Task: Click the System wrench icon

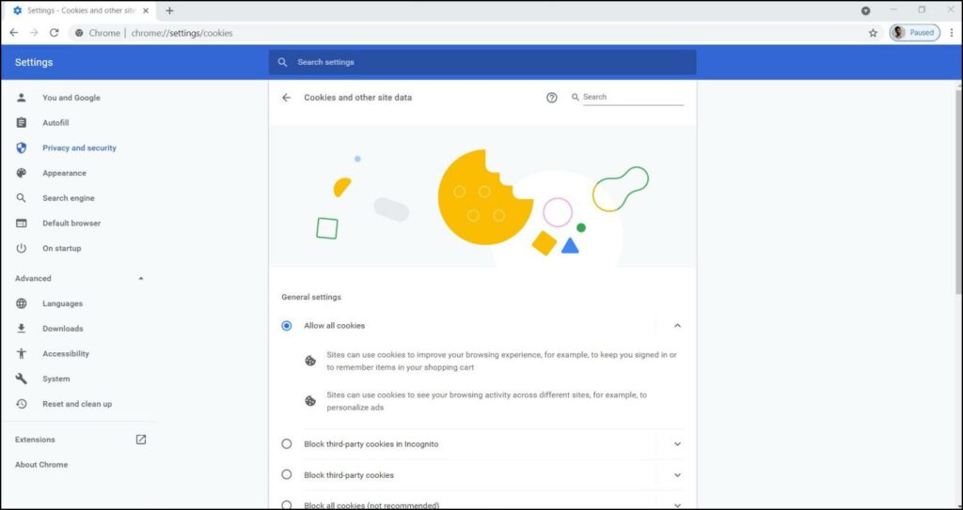Action: 22,379
